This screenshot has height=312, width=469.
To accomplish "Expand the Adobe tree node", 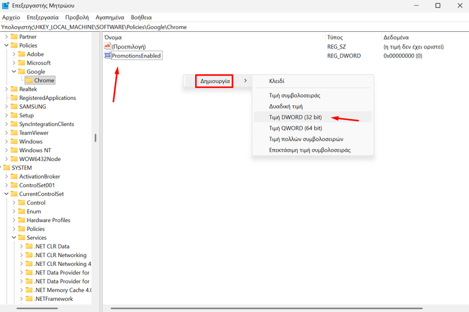I will 14,54.
